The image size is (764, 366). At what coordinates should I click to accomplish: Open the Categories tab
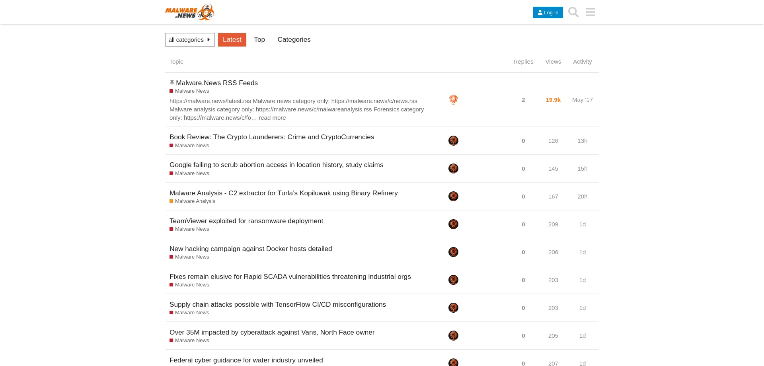click(294, 40)
